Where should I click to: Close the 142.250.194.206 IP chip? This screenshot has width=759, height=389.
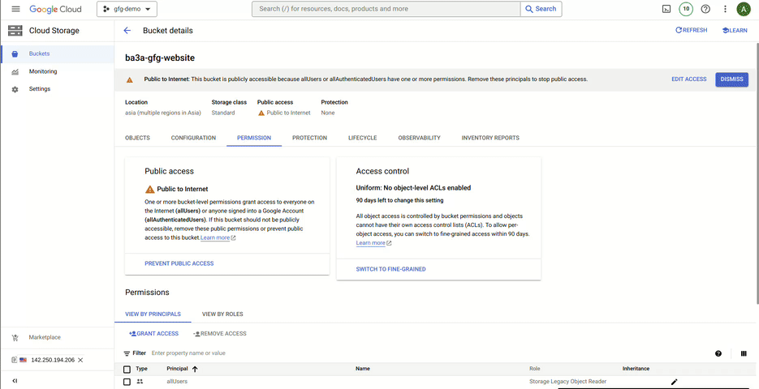pyautogui.click(x=81, y=360)
